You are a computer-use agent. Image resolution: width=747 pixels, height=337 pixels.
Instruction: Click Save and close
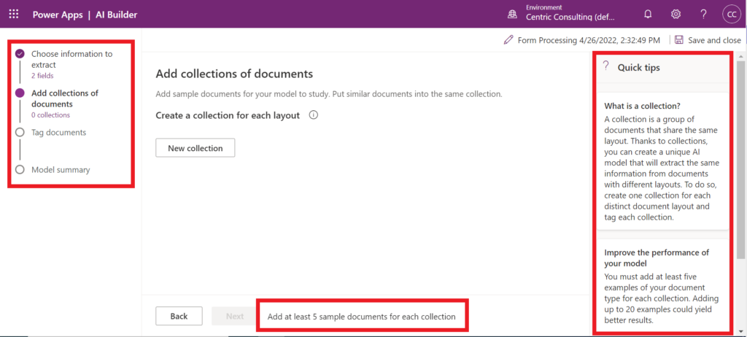point(714,40)
